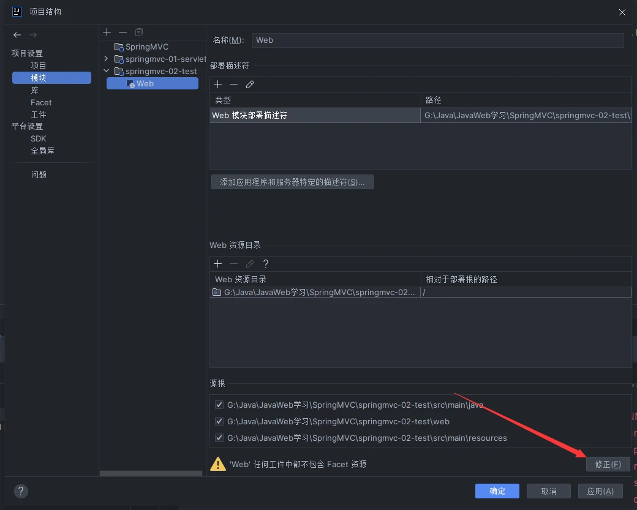637x510 pixels.
Task: Click the 名称 name input field
Action: click(x=437, y=40)
